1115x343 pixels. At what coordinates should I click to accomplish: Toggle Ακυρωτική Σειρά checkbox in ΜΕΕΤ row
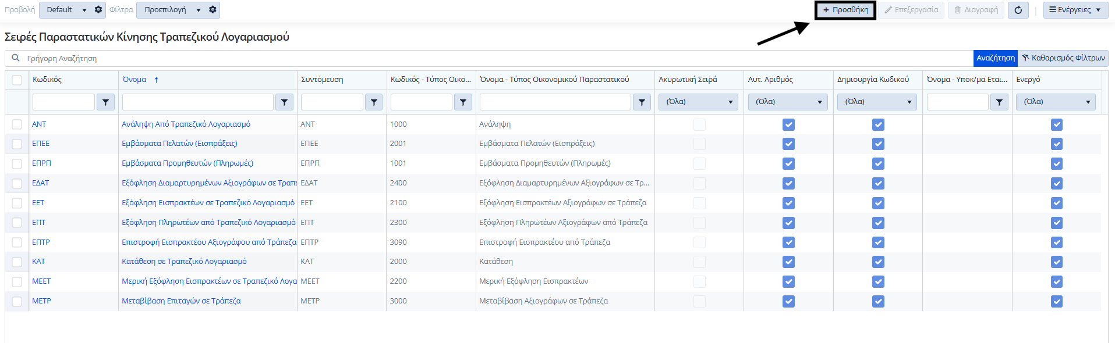click(x=699, y=281)
